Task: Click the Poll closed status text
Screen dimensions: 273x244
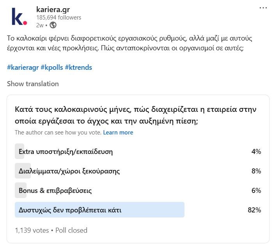Action: pyautogui.click(x=71, y=230)
